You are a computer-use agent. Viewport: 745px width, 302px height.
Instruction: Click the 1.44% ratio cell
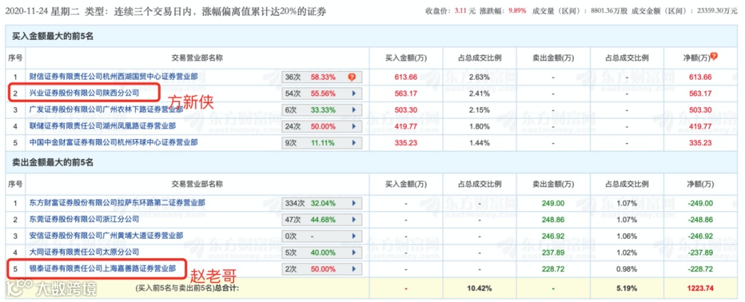(479, 142)
